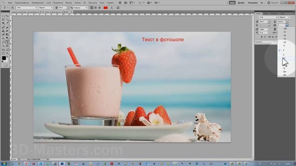The image size is (296, 166).
Task: Set left text alignment in options bar
Action: (92, 8)
